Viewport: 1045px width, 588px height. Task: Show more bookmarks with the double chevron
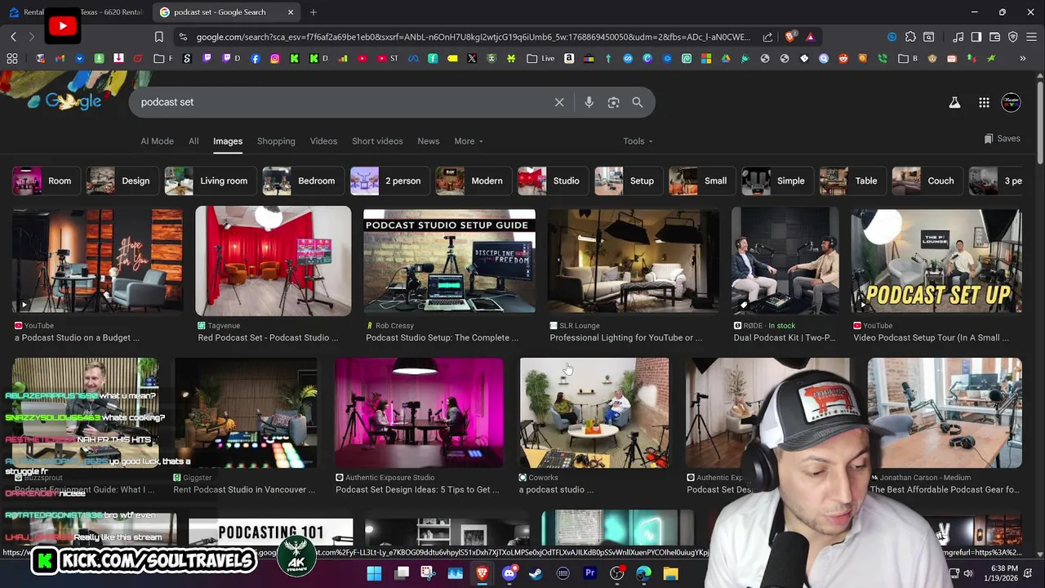(1022, 58)
